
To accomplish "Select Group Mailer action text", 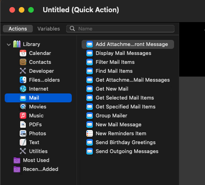I will [x=112, y=116].
